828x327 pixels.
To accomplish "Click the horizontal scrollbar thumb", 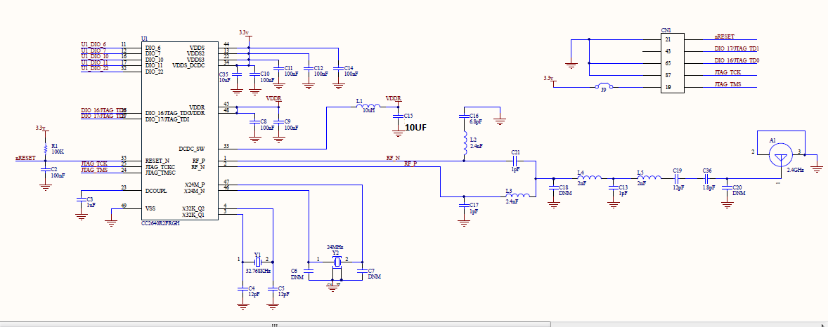I will [x=275, y=324].
